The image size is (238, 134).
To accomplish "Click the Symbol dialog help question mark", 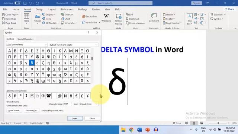I will pyautogui.click(x=89, y=32).
